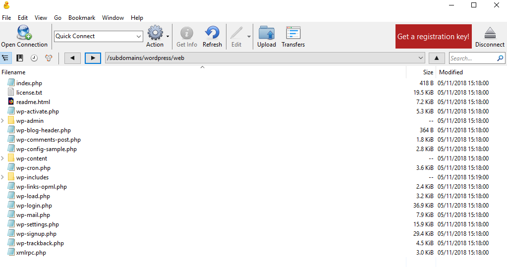Open the Edit dropdown arrow

click(249, 36)
